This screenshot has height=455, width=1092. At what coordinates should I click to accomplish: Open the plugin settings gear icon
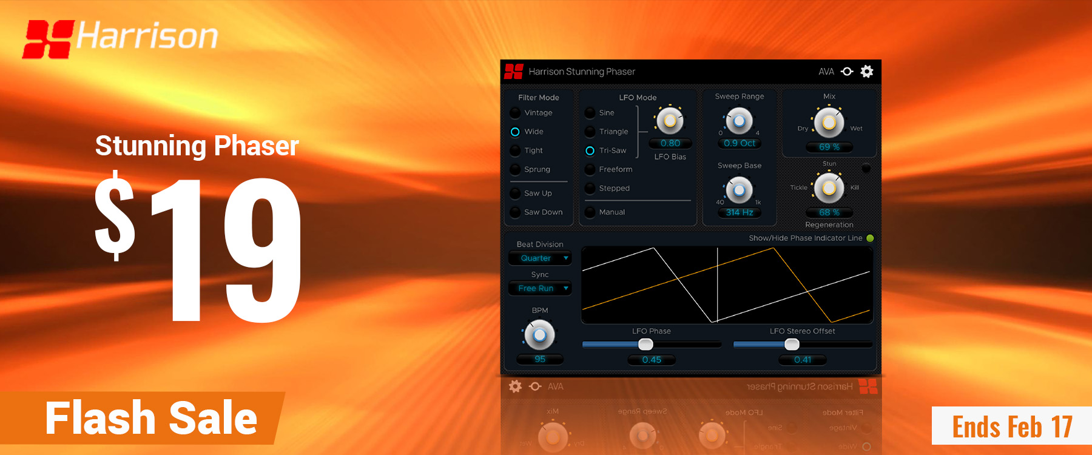[867, 72]
